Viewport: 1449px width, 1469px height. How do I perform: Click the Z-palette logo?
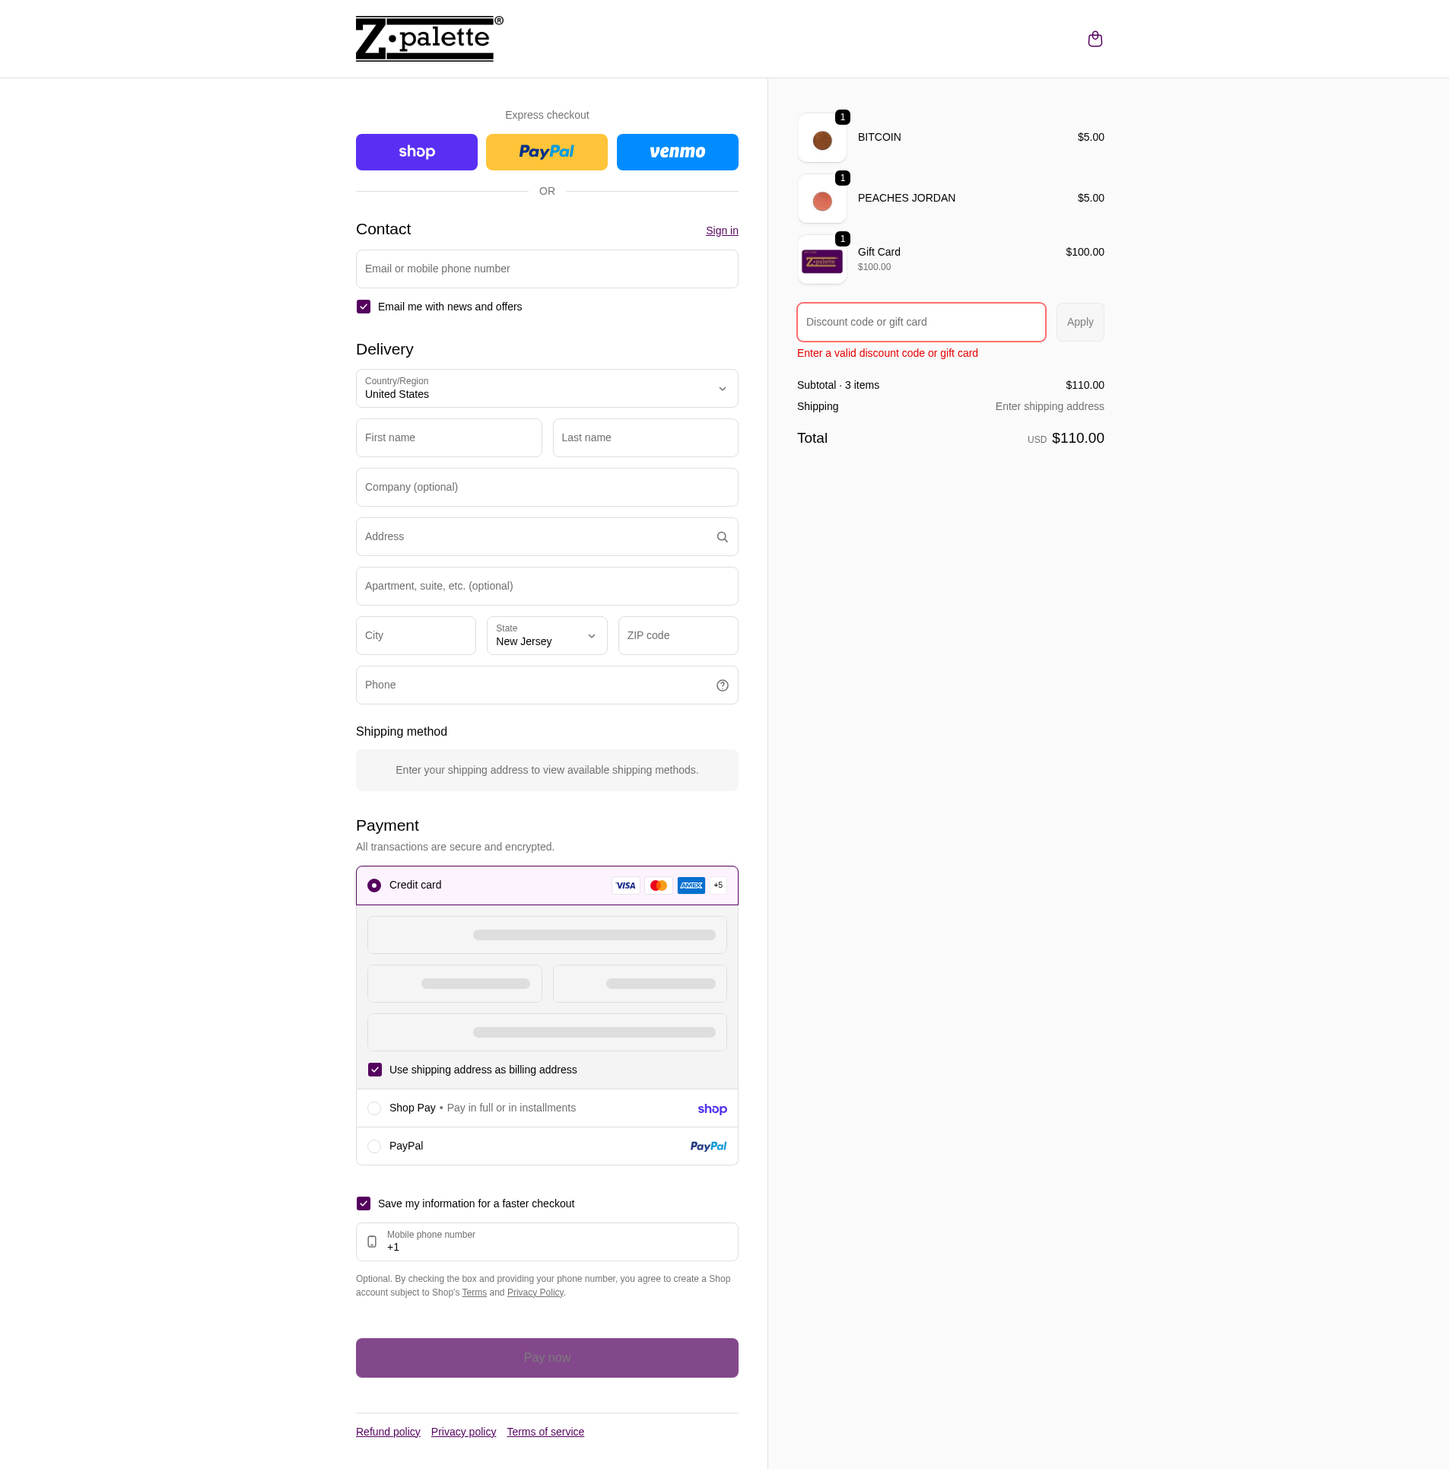(428, 38)
